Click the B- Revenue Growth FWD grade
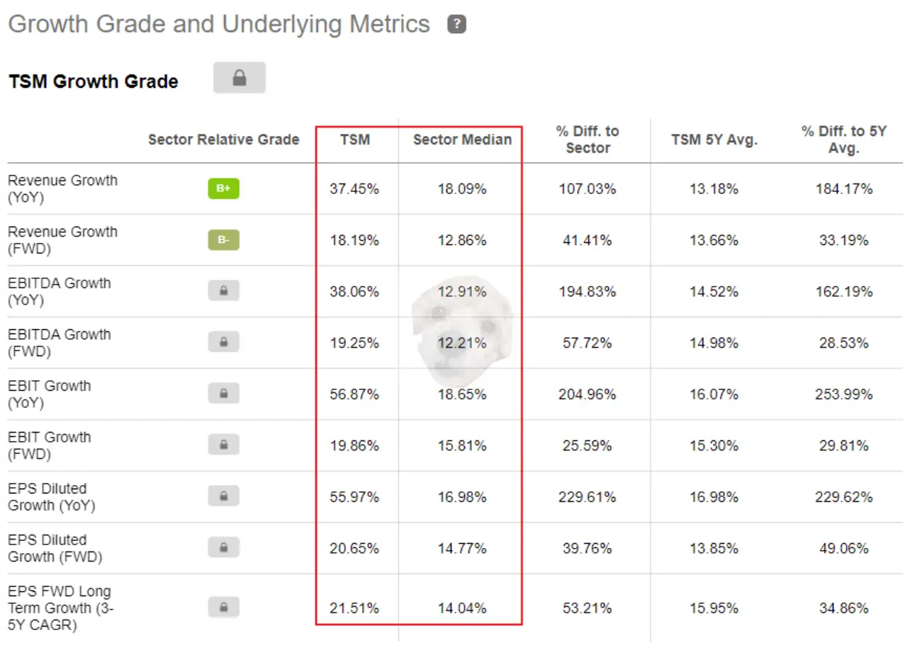910x657 pixels. tap(224, 241)
